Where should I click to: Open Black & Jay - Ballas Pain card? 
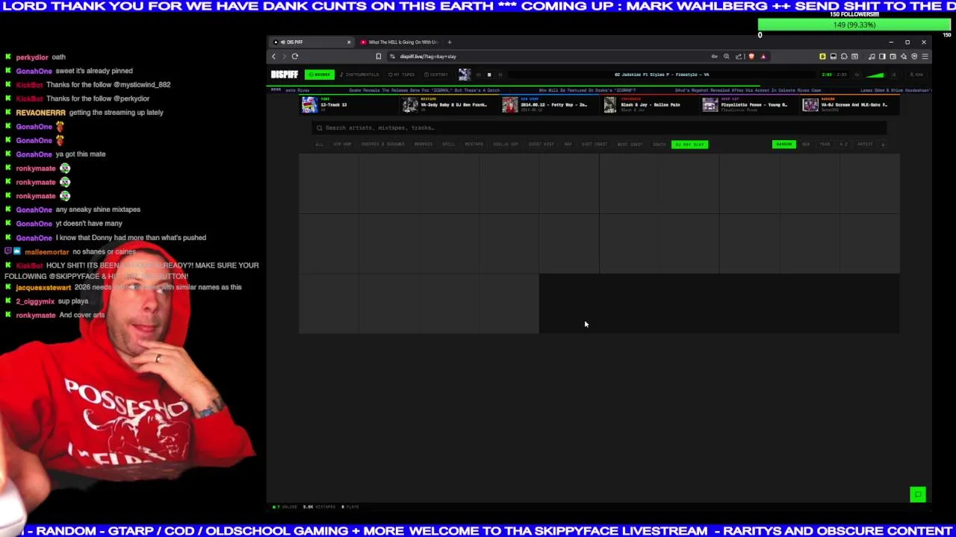[648, 104]
